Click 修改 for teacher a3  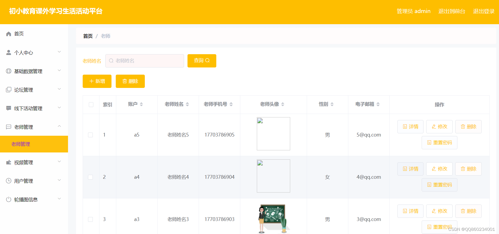439,211
